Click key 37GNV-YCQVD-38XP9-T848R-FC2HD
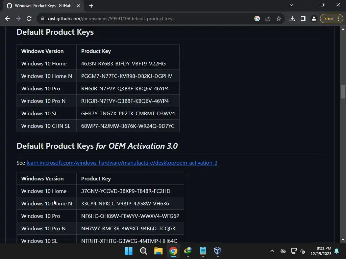The width and height of the screenshot is (346, 259). click(126, 191)
